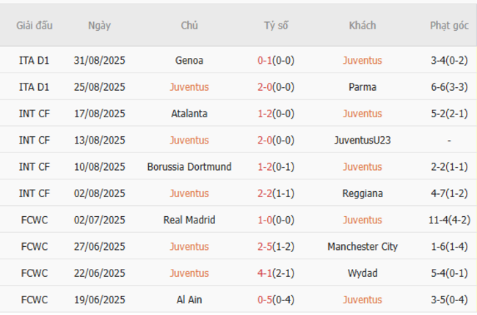Click the "Khách" away column header
Image resolution: width=477 pixels, height=315 pixels.
coord(363,26)
